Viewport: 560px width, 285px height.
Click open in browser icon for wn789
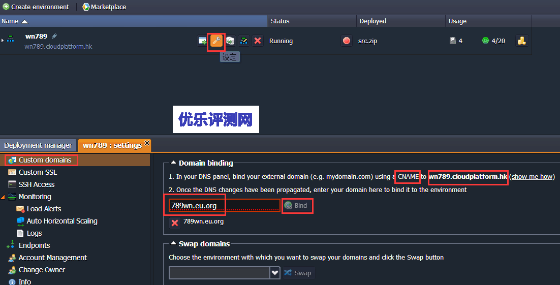pos(202,41)
